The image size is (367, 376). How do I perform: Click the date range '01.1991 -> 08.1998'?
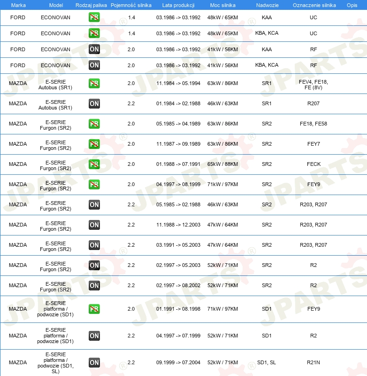[x=178, y=309]
